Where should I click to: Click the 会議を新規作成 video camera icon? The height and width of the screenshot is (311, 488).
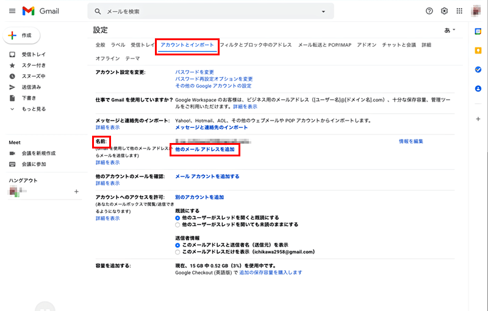pyautogui.click(x=12, y=153)
